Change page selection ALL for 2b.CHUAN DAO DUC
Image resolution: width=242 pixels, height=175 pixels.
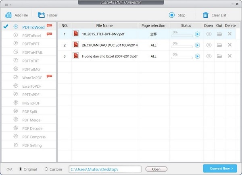click(153, 45)
